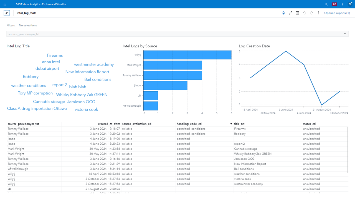Open the user avatar menu

coord(350,4)
